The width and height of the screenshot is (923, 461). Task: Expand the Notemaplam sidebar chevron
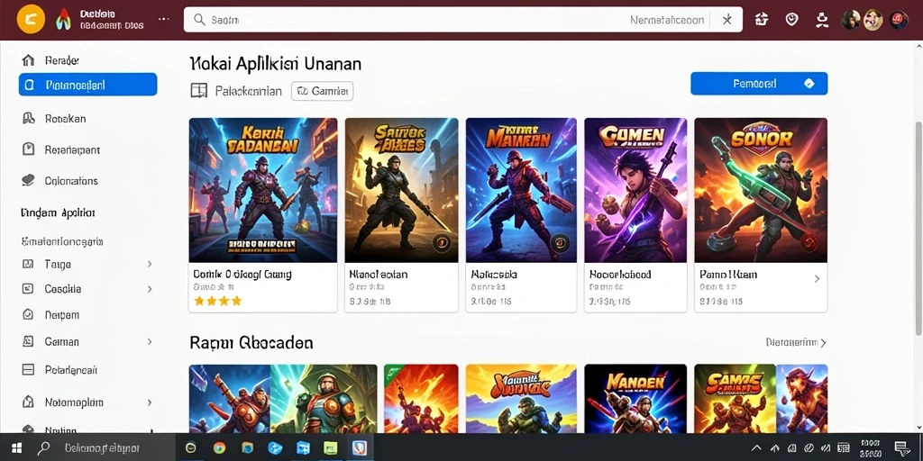point(150,402)
